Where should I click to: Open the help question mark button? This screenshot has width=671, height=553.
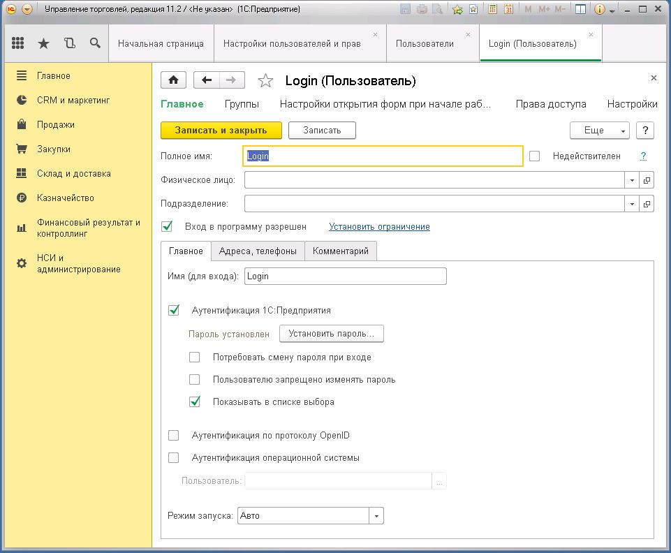tap(645, 130)
